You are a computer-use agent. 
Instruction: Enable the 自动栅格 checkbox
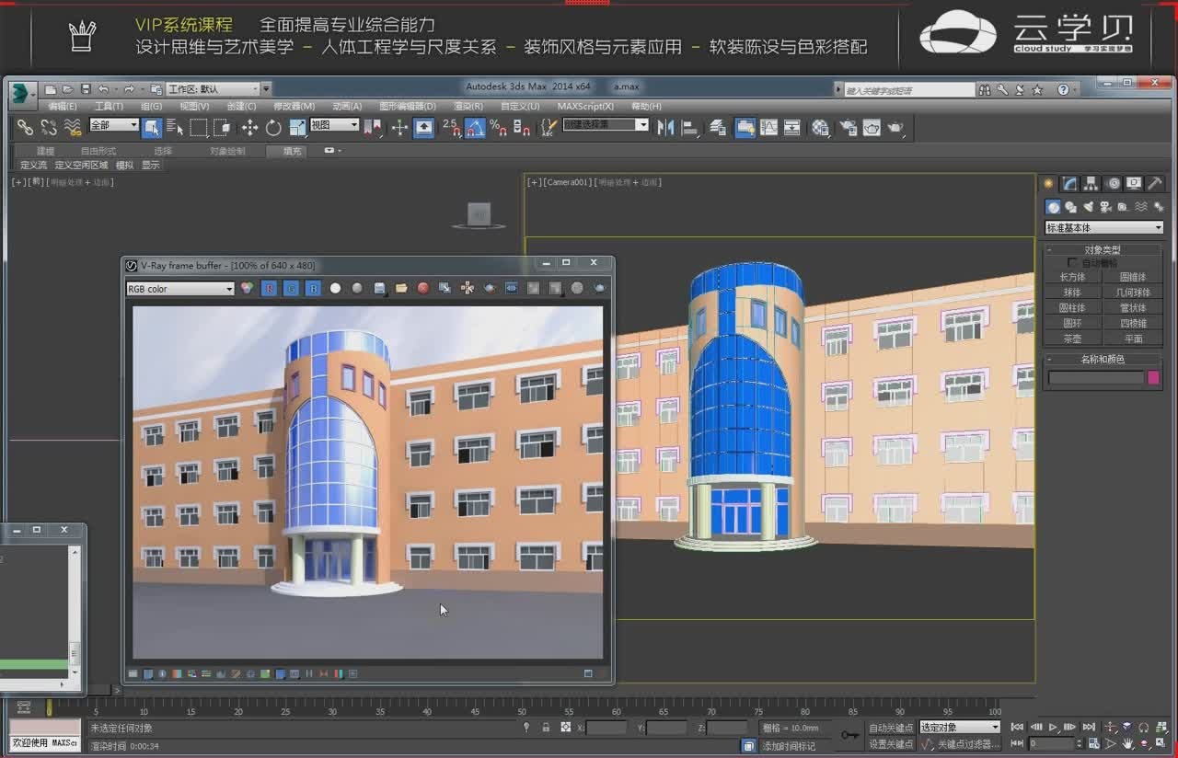pos(1071,263)
